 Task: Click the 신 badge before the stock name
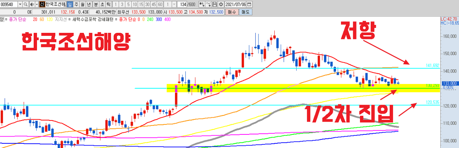(42, 4)
